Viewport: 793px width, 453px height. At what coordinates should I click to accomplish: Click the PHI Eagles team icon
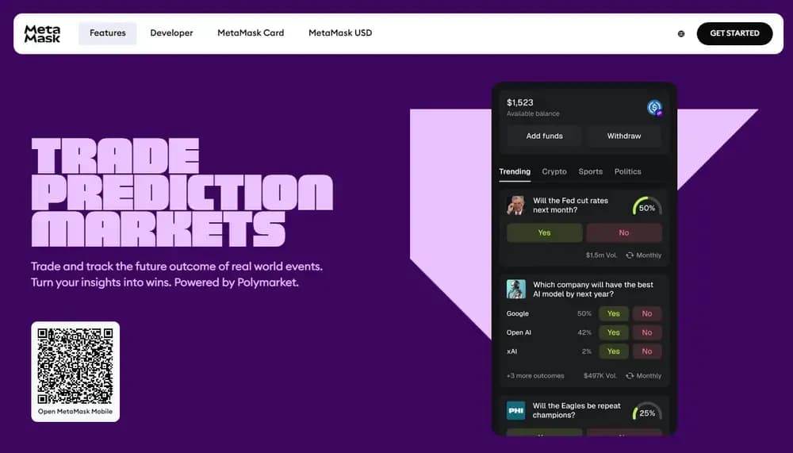(516, 410)
